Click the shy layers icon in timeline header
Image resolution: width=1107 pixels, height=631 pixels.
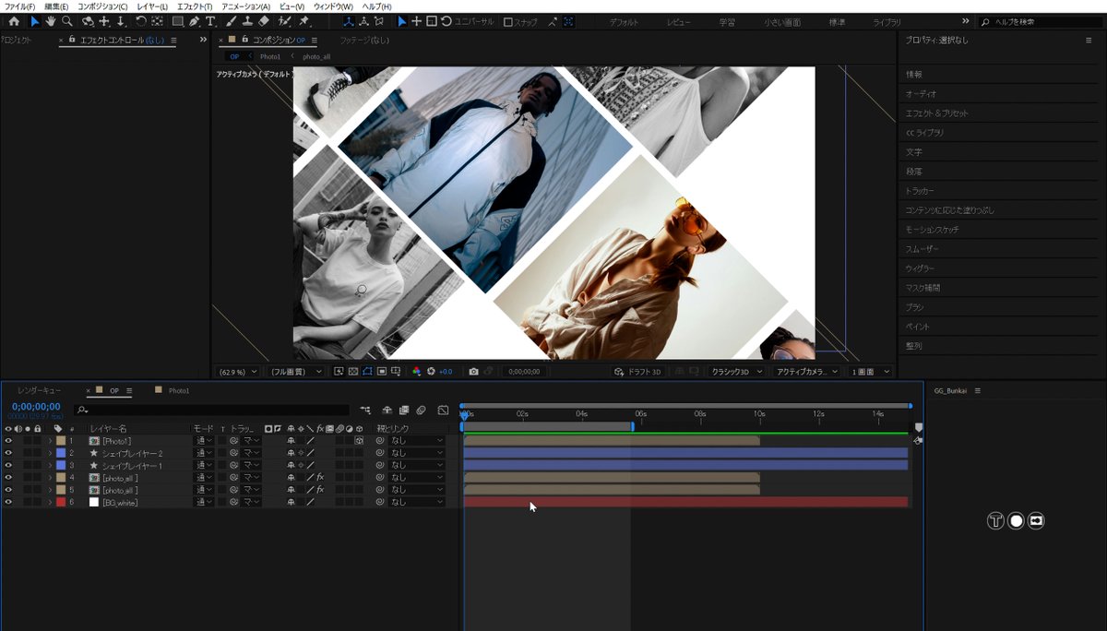click(387, 410)
